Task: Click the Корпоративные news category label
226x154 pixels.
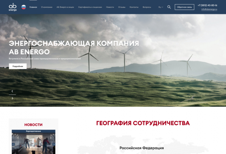Action: tap(33, 131)
